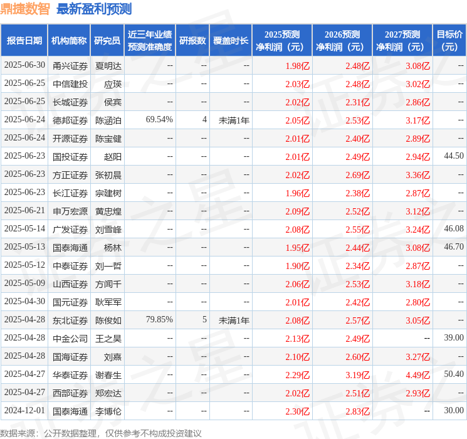
Task: Select 开源证券 institution cell
Action: 70,139
